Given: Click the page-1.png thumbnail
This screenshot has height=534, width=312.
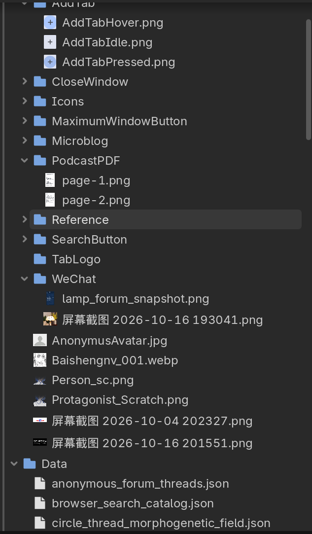Looking at the screenshot, I should click(x=50, y=180).
